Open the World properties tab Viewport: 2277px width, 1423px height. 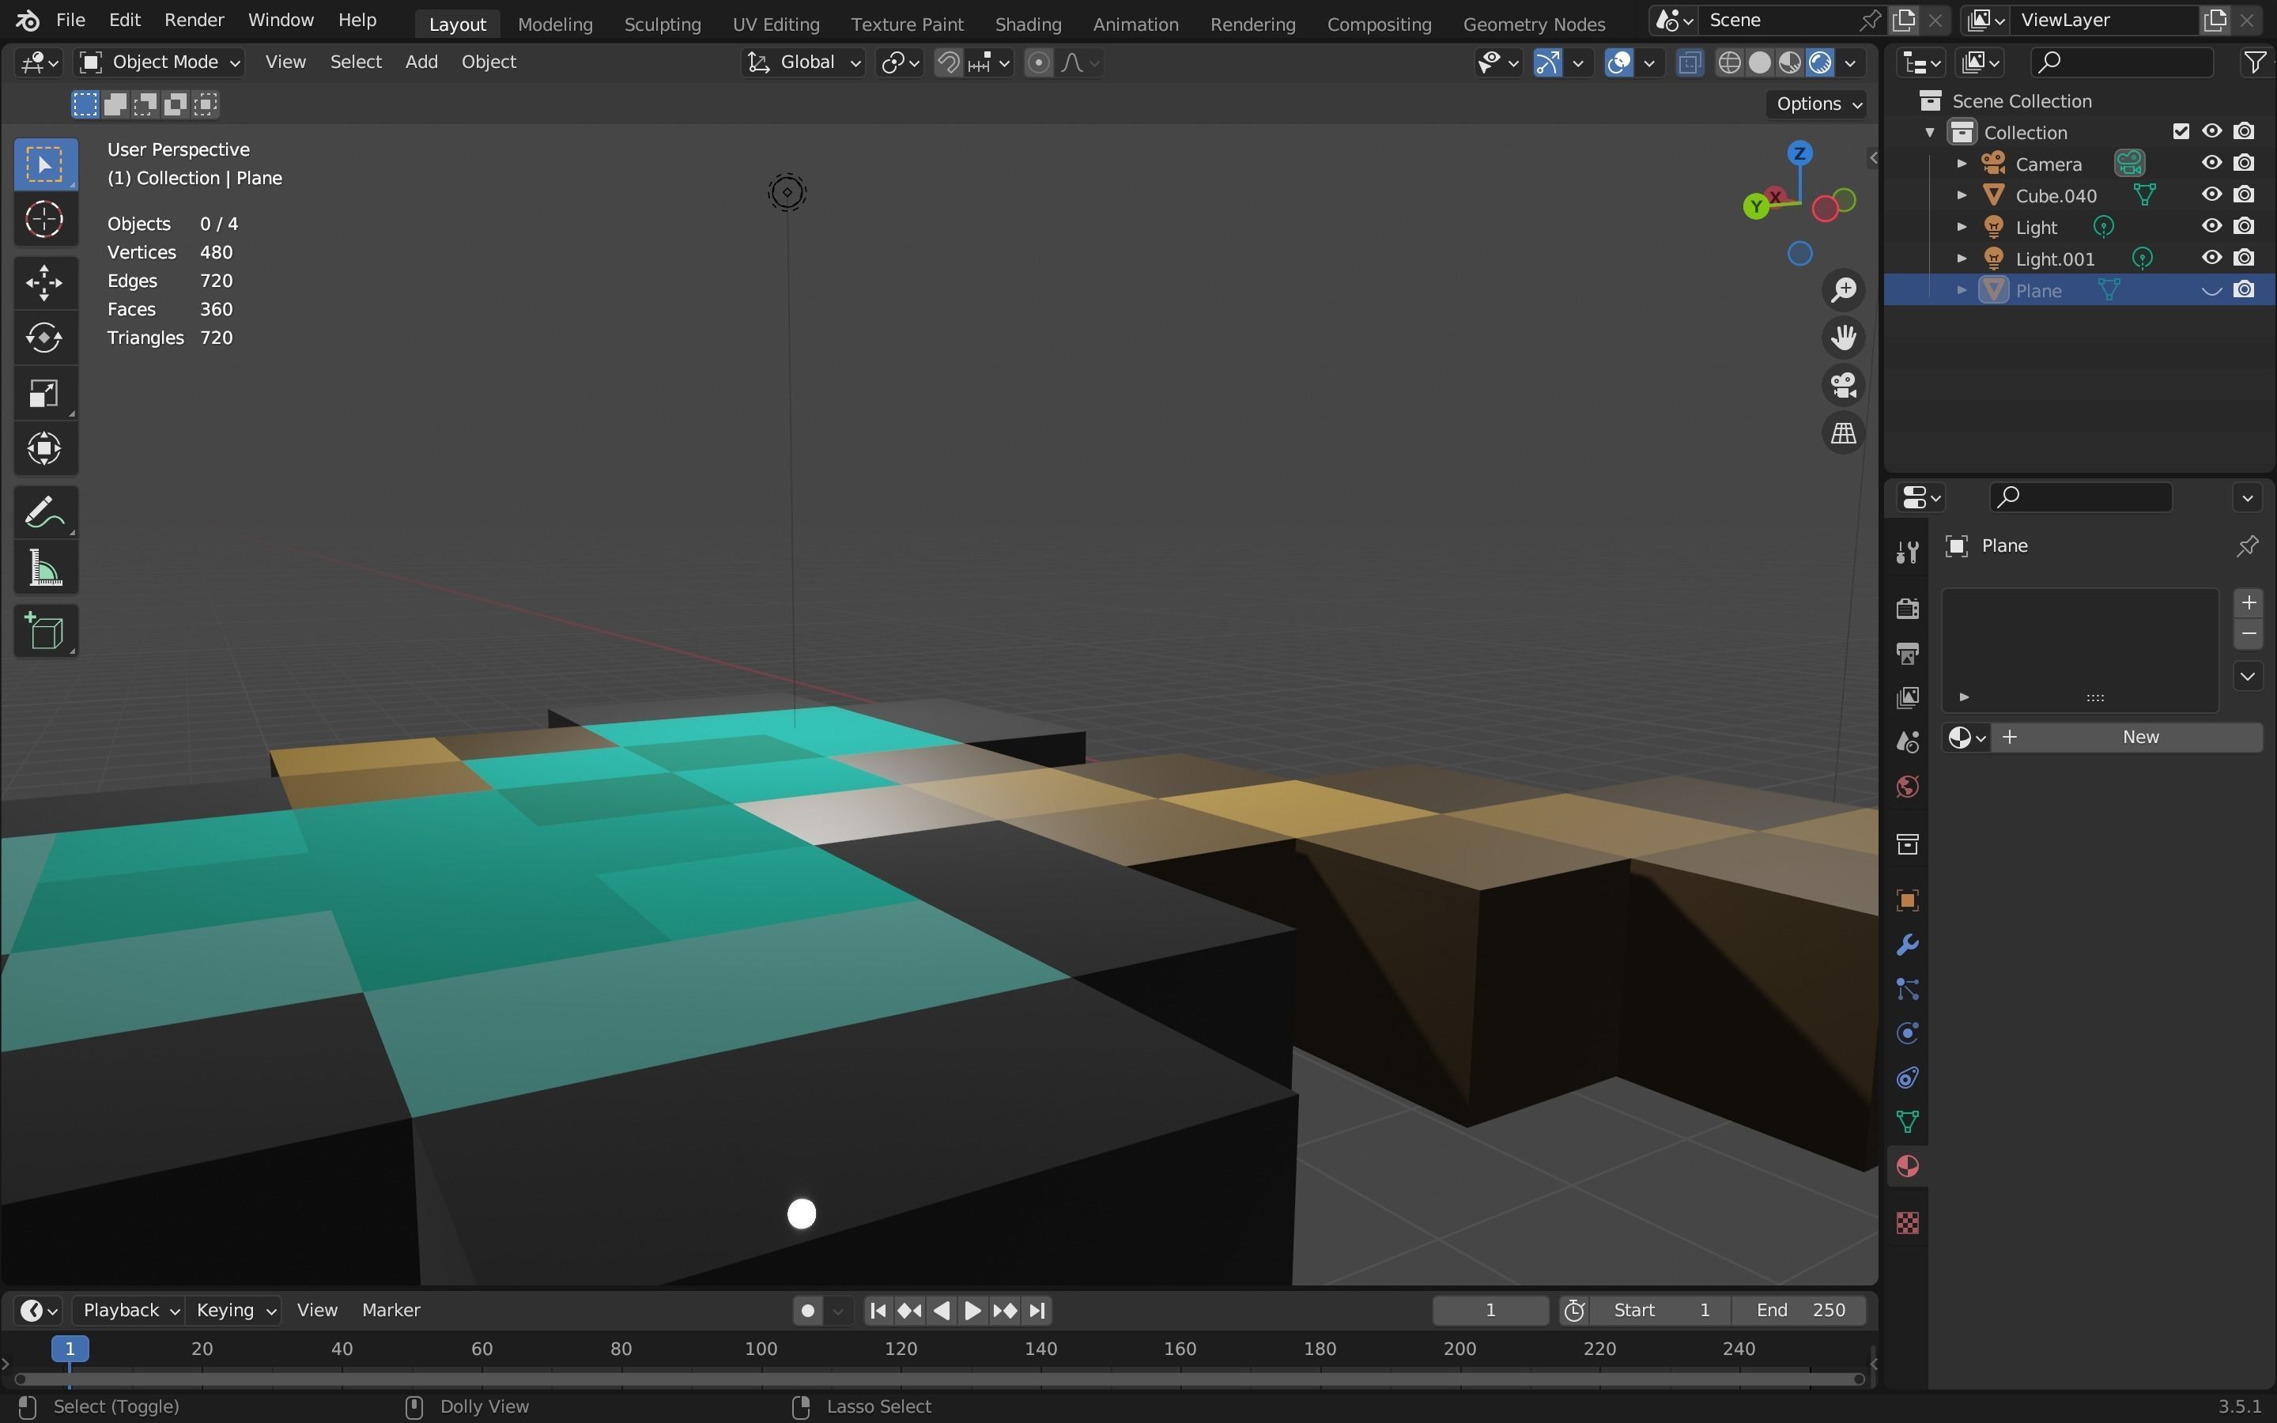[1907, 787]
